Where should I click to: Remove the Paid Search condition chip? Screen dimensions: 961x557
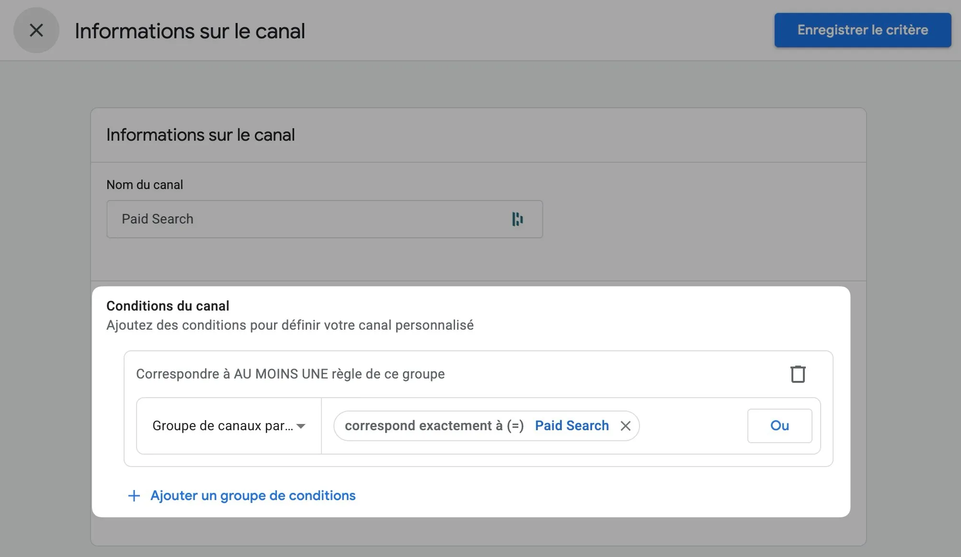pyautogui.click(x=625, y=426)
